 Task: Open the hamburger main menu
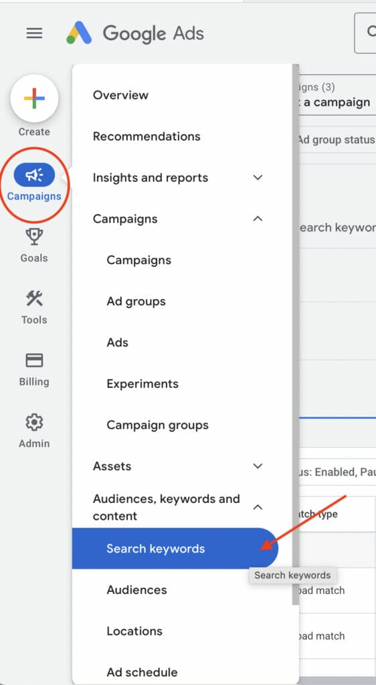pyautogui.click(x=35, y=33)
